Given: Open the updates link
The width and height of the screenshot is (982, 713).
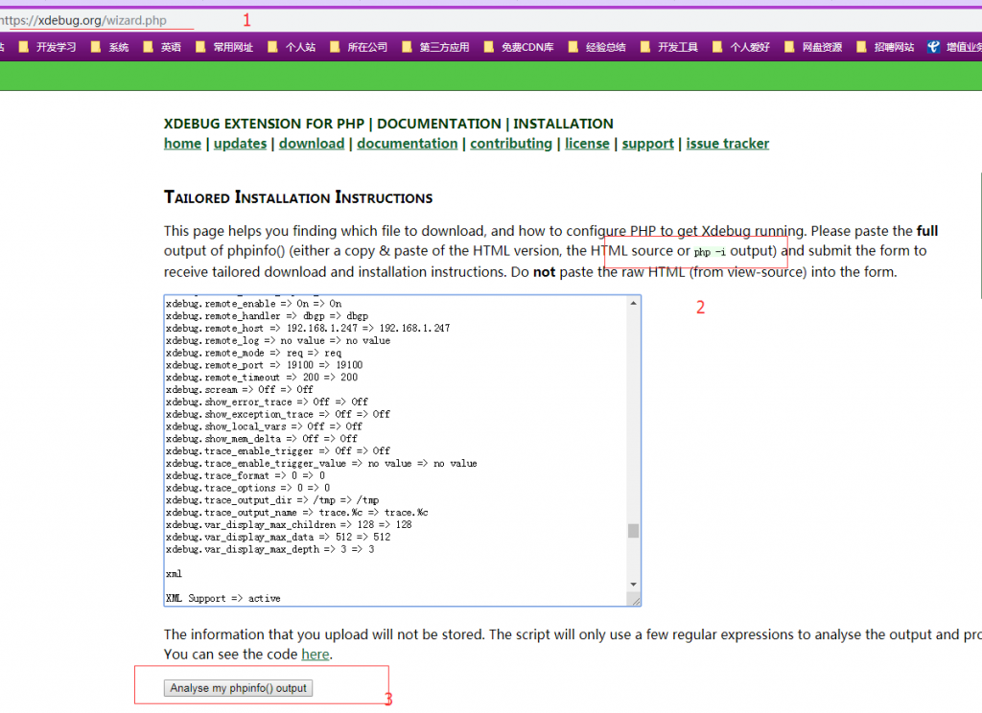Looking at the screenshot, I should (x=240, y=144).
